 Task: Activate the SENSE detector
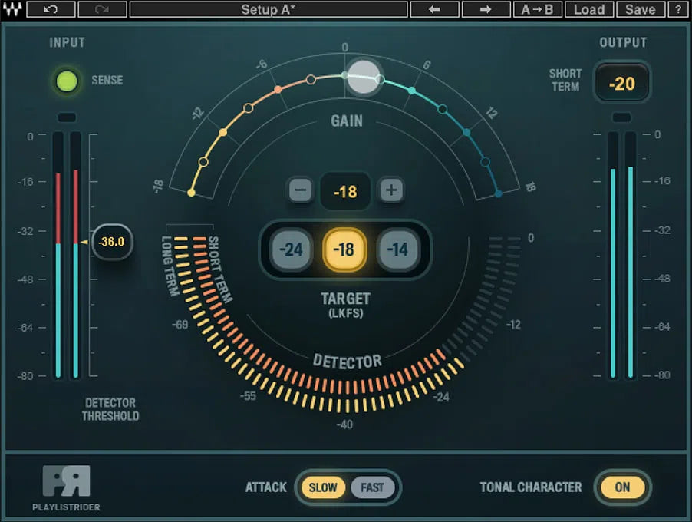coord(67,80)
